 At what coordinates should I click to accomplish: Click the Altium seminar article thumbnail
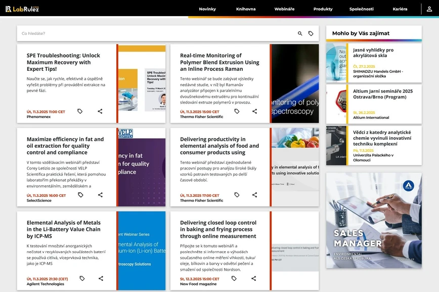tap(336, 104)
